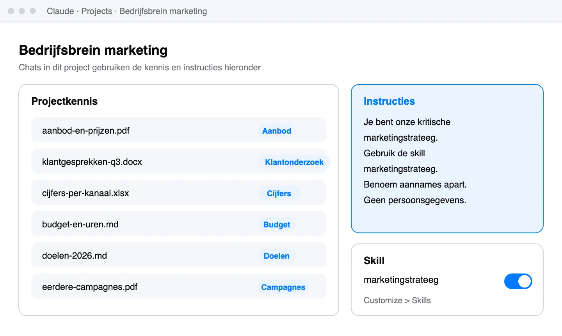
Task: Click the Campagnes tag
Action: [283, 287]
